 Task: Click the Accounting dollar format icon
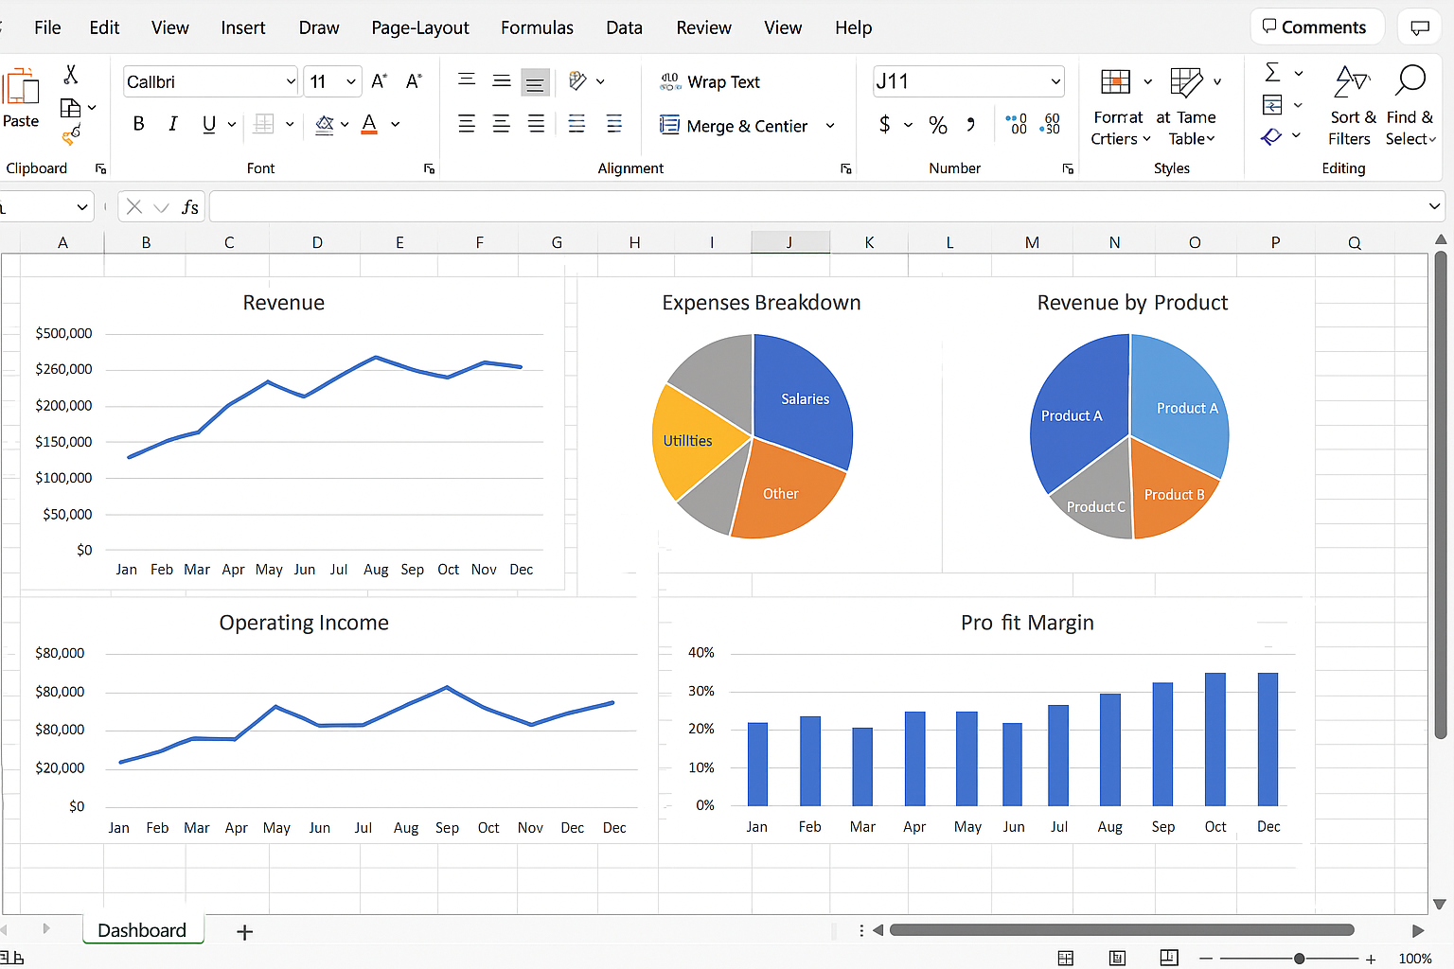click(884, 124)
